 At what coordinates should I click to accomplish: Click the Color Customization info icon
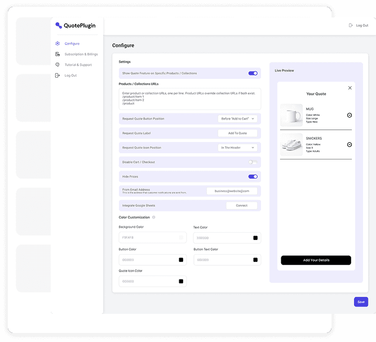[154, 217]
